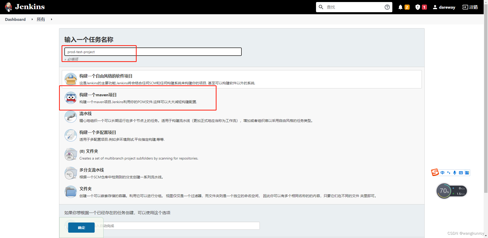This screenshot has width=488, height=238.
Task: Click the search magnifier icon
Action: pos(321,7)
